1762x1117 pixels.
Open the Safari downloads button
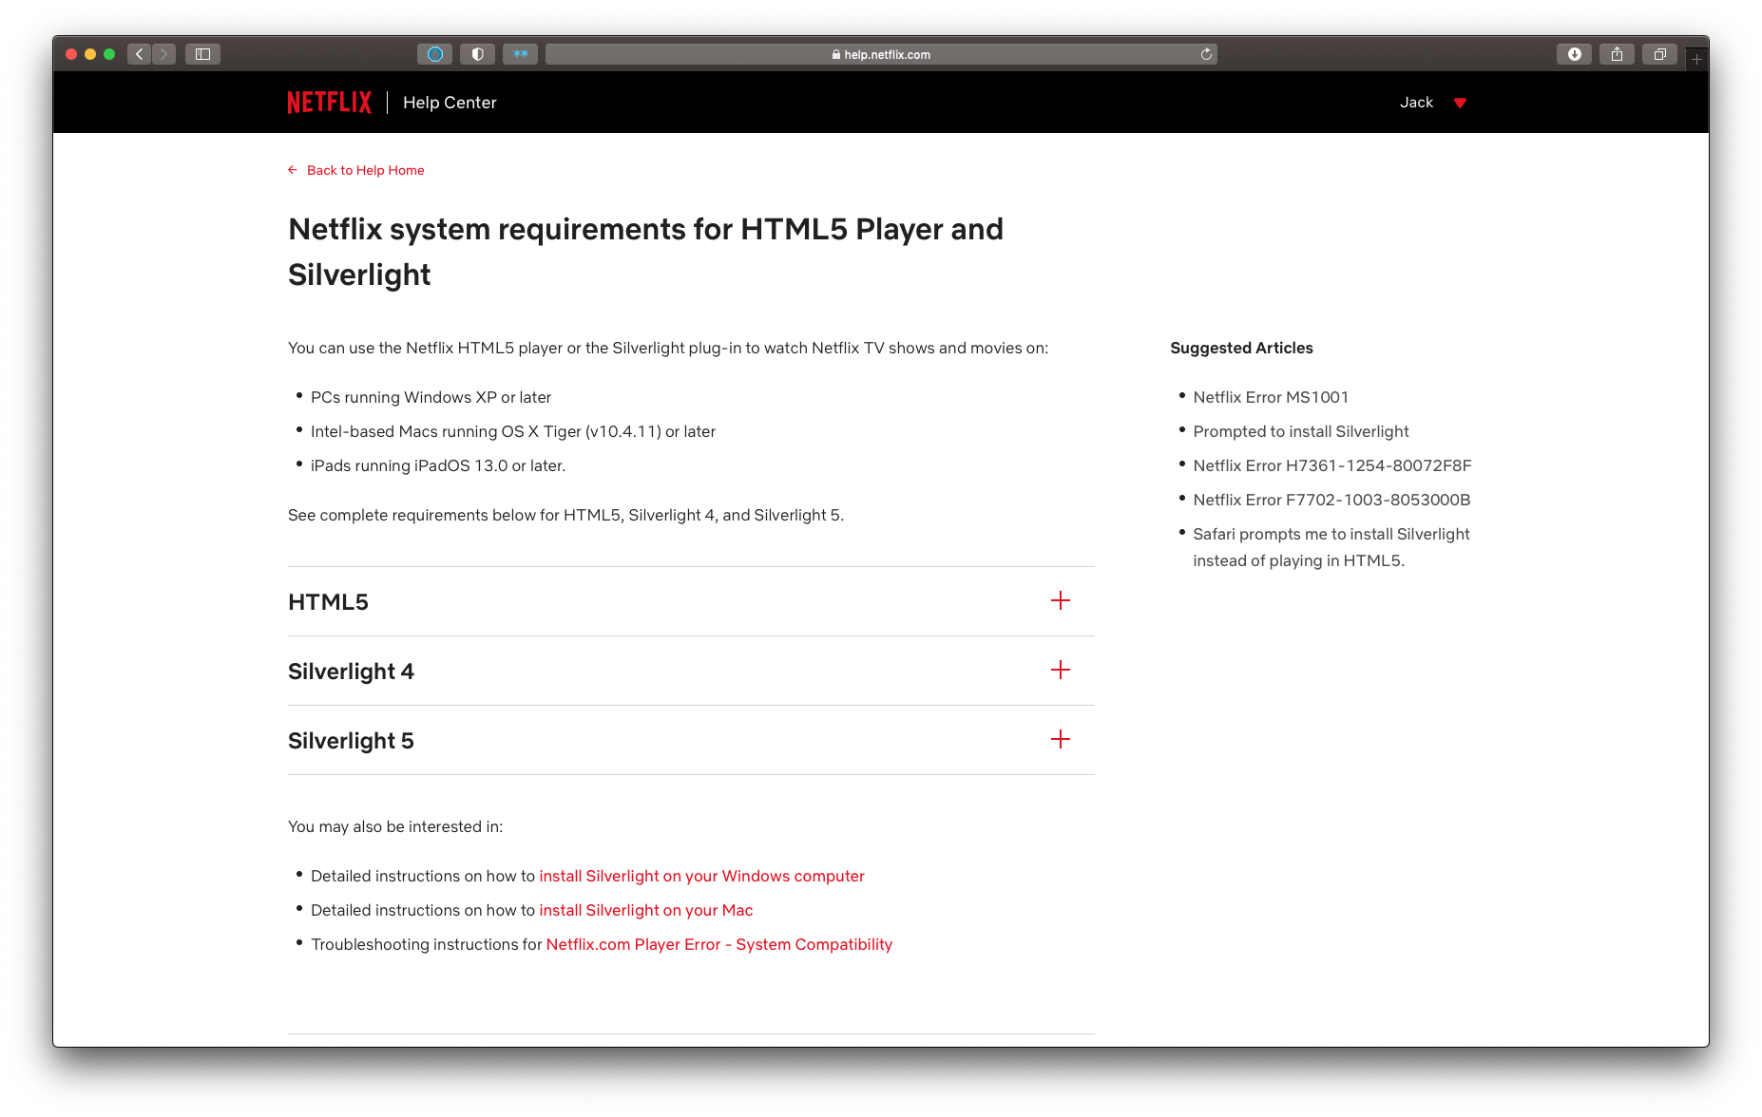coord(1575,54)
